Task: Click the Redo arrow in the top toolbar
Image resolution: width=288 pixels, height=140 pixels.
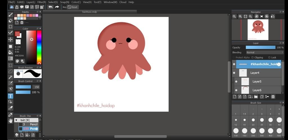Action: tap(57, 7)
